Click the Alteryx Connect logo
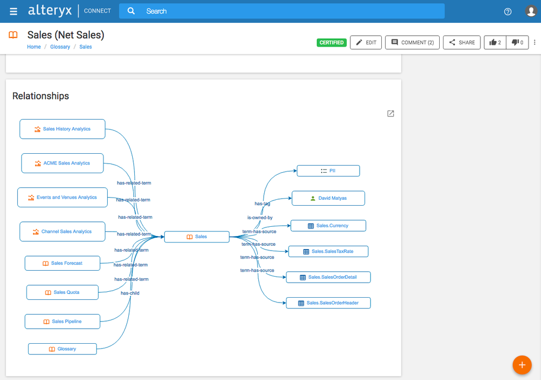The image size is (541, 380). [69, 11]
